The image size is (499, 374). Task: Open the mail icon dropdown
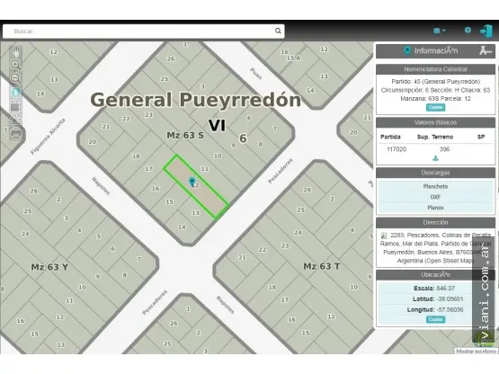click(x=439, y=31)
